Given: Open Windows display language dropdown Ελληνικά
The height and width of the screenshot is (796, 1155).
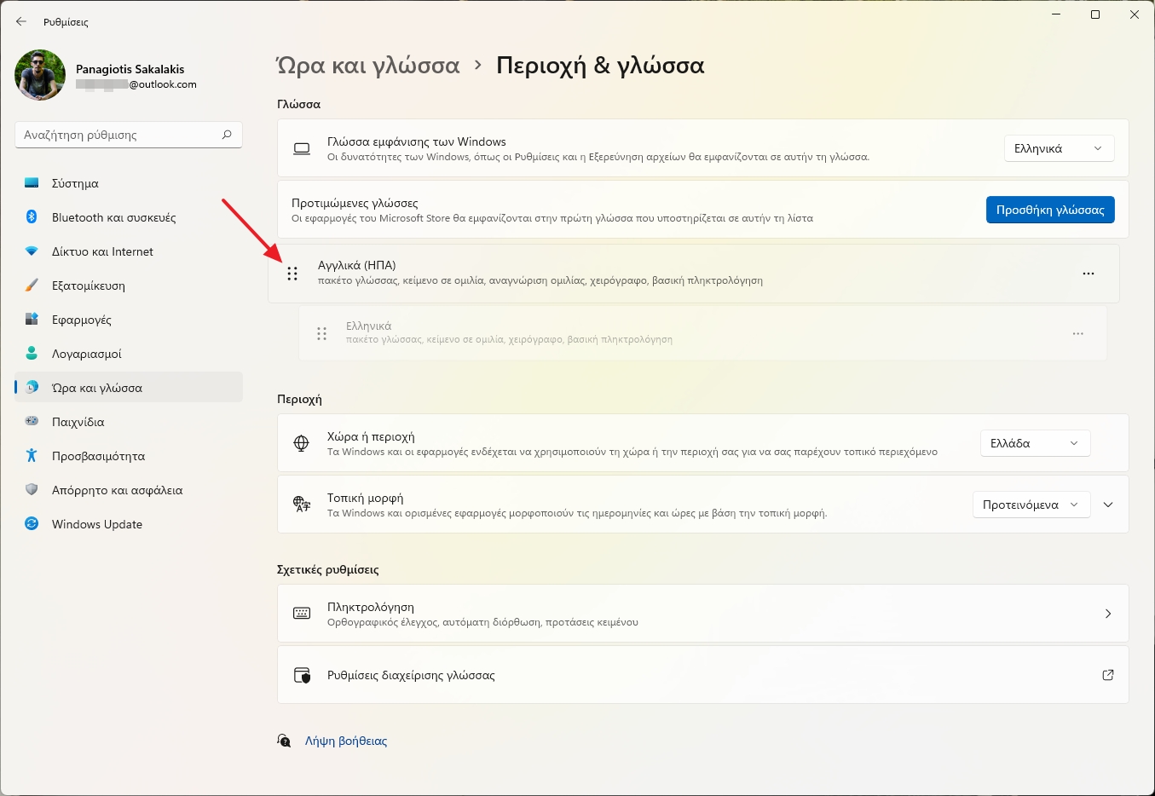Looking at the screenshot, I should (1058, 148).
